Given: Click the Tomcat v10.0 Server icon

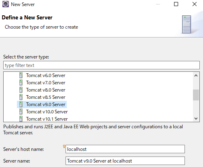Looking at the screenshot, I should pos(21,112).
